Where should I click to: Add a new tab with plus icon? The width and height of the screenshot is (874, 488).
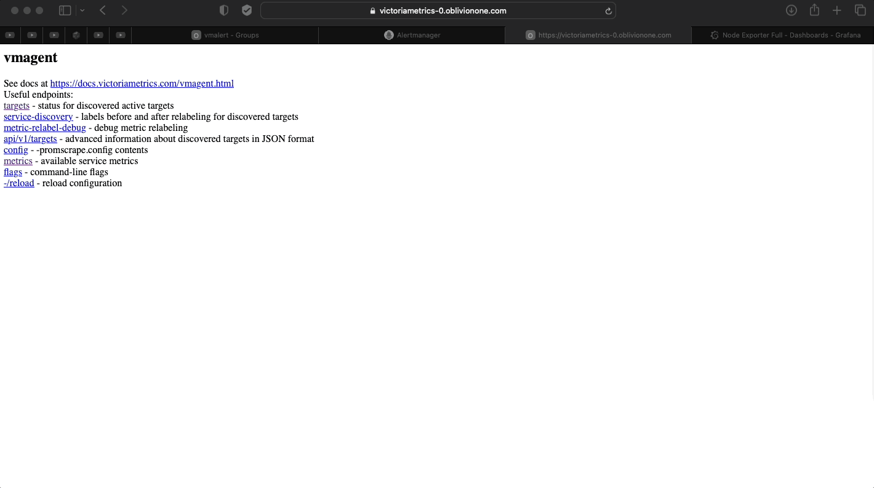[x=837, y=10]
